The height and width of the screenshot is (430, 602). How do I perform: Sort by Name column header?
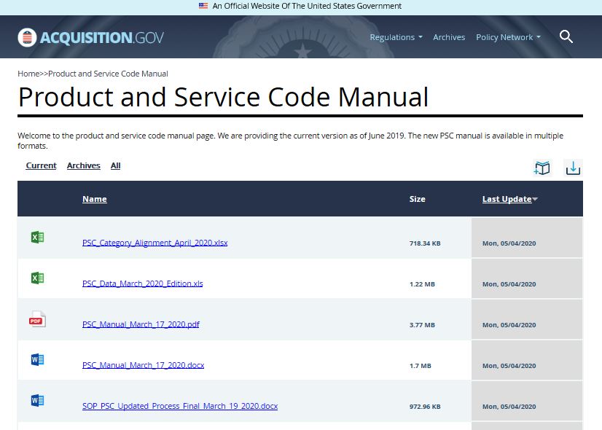[x=95, y=199]
